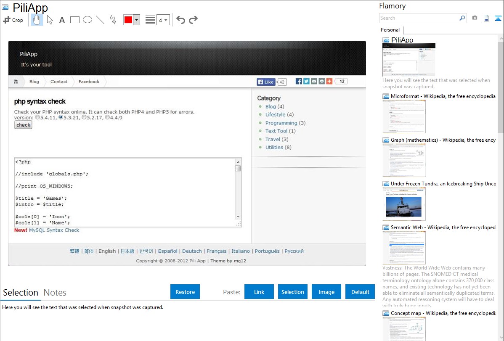This screenshot has height=341, width=504.
Task: Select the 5.4.11 PHP version radio
Action: point(37,117)
